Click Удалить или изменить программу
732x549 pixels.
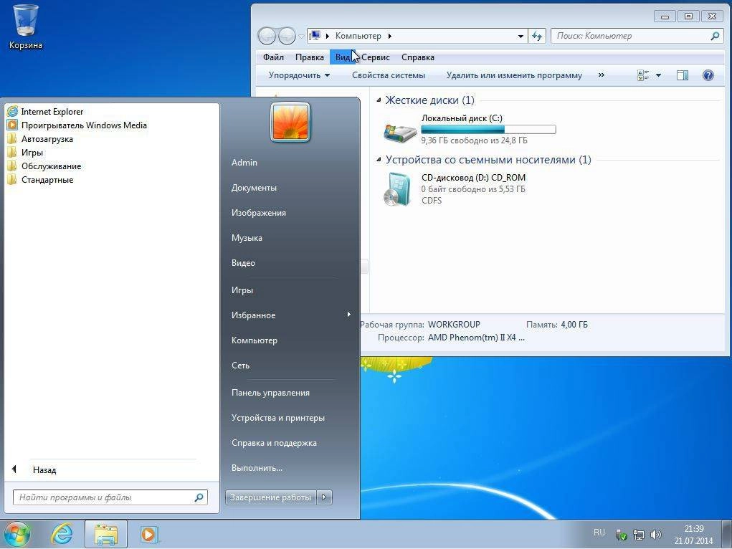tap(514, 75)
